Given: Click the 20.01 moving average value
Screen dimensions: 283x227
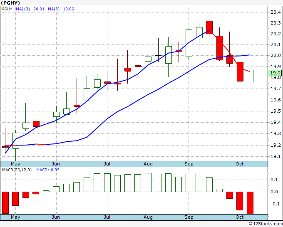Looking at the screenshot, I should click(x=39, y=9).
